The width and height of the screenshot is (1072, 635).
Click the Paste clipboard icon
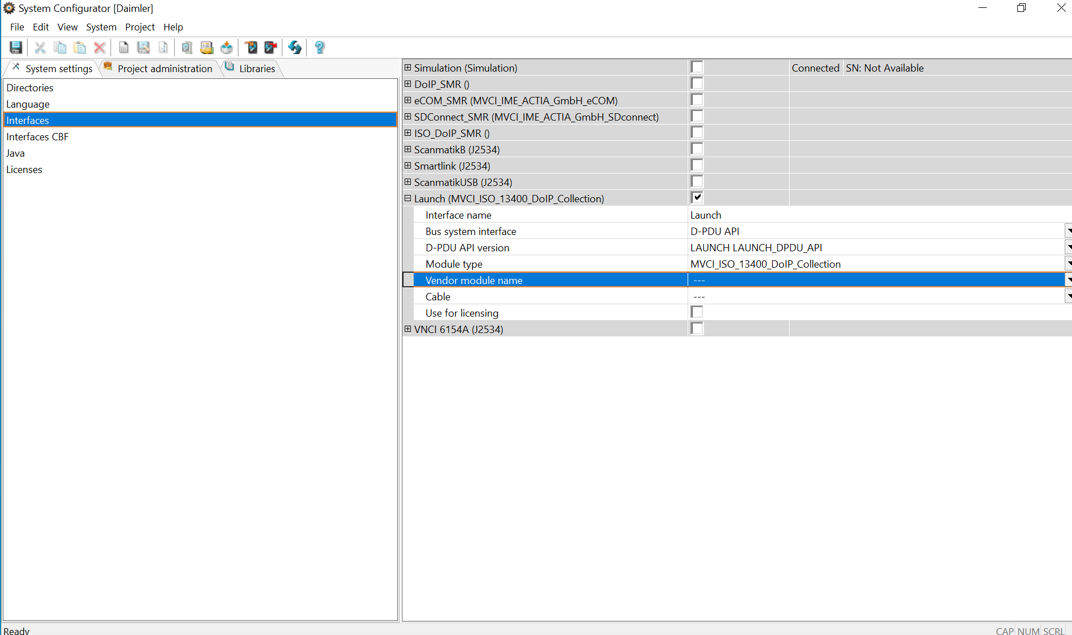click(80, 47)
